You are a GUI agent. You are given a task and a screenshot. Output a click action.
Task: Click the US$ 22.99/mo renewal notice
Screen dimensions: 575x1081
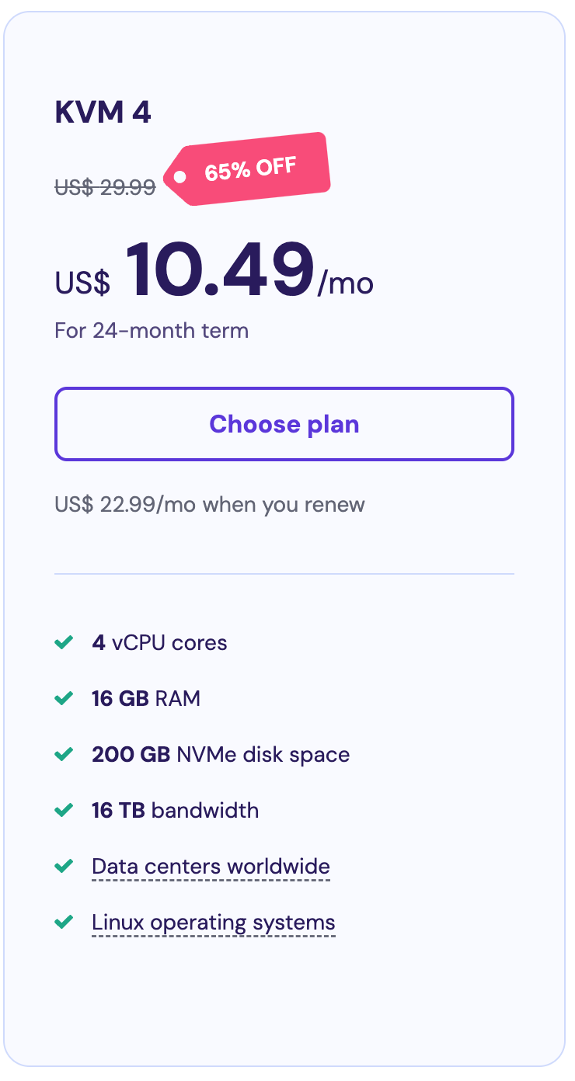210,505
